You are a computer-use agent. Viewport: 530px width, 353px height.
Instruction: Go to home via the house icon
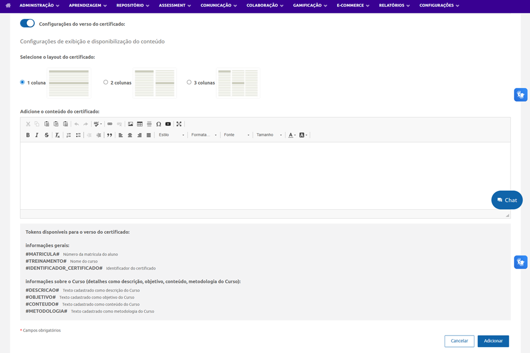8,5
